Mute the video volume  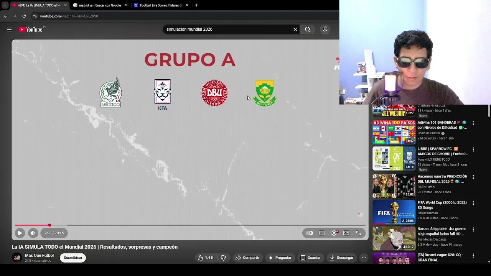pyautogui.click(x=33, y=233)
